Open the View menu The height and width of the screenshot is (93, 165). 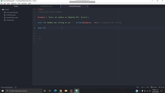[9, 3]
